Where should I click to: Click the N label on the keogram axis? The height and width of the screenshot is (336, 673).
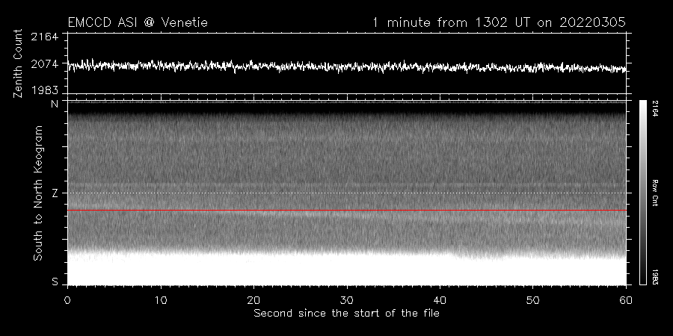(55, 104)
